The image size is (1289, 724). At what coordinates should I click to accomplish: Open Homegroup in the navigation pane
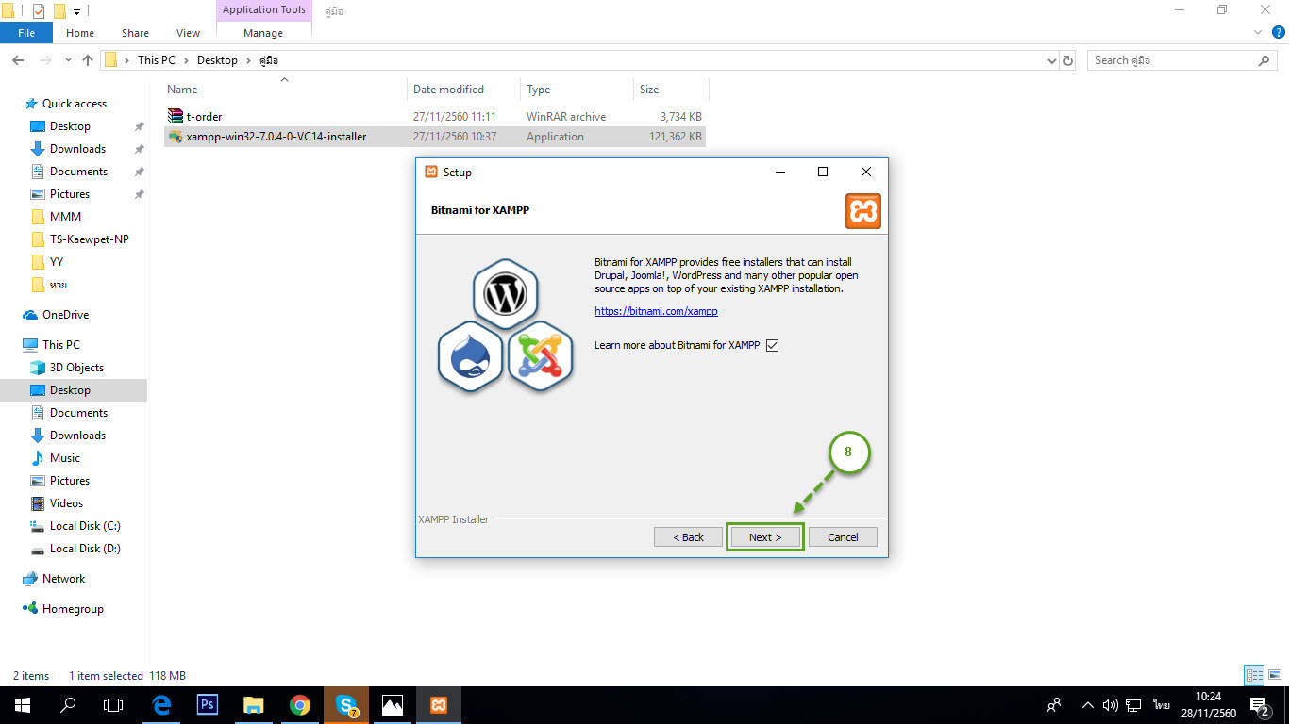point(73,609)
